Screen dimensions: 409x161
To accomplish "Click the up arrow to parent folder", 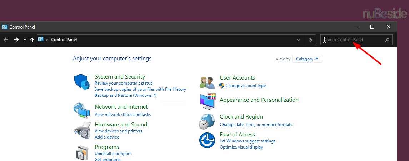I will pos(32,40).
